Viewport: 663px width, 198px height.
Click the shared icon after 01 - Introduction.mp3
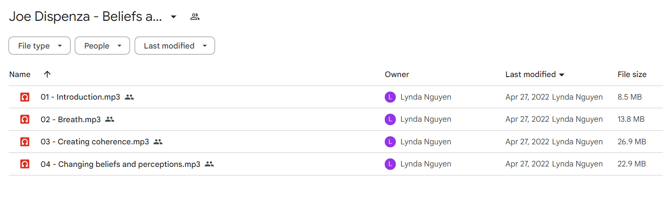click(x=130, y=97)
